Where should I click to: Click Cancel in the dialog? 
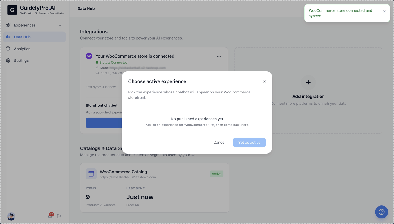coord(219,142)
